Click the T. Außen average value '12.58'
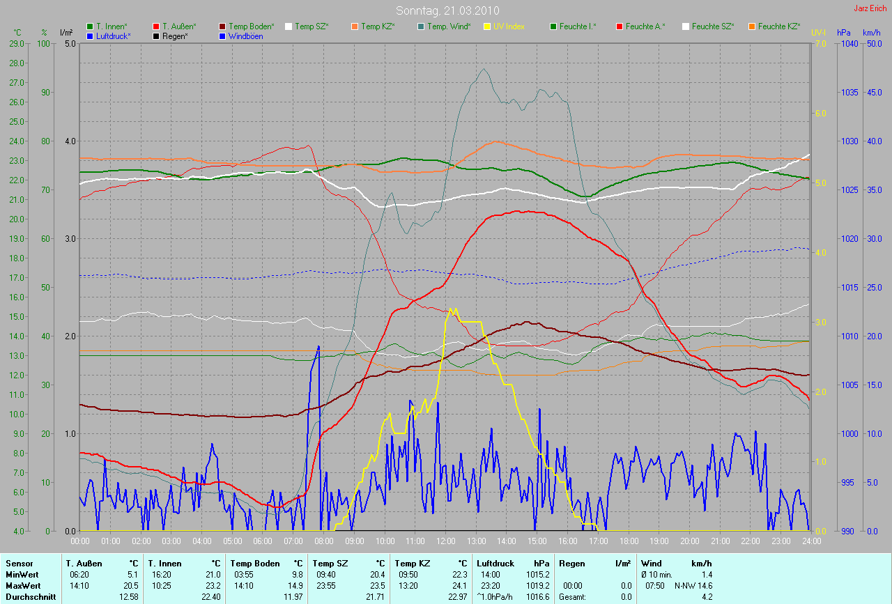Image resolution: width=892 pixels, height=604 pixels. click(128, 597)
